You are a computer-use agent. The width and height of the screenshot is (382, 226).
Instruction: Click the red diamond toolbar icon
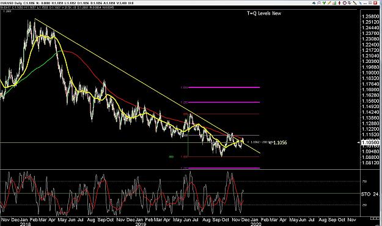(339, 3)
